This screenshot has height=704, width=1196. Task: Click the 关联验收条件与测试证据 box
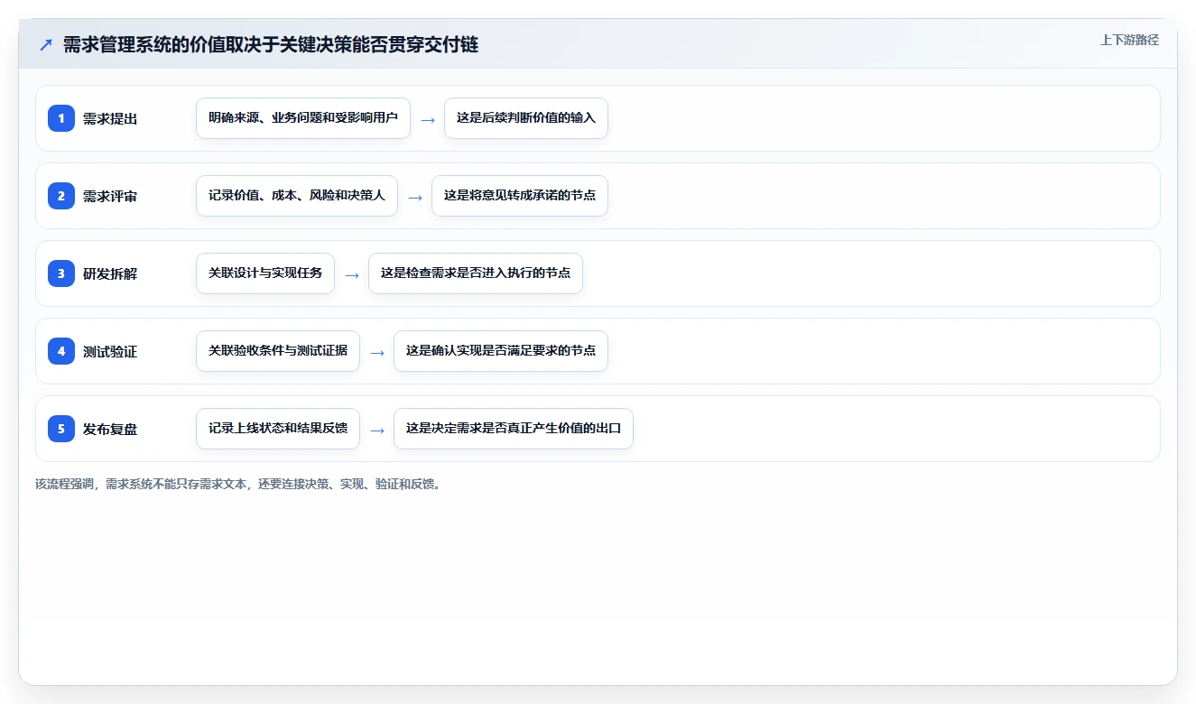278,351
